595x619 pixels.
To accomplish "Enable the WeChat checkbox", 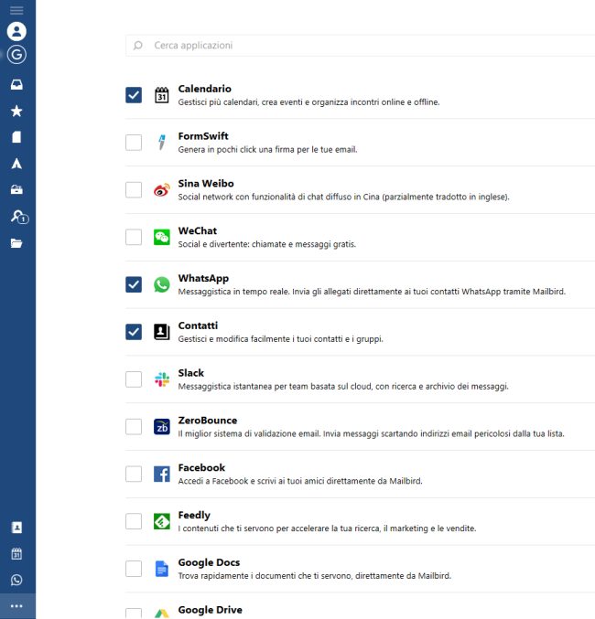I will coord(134,237).
